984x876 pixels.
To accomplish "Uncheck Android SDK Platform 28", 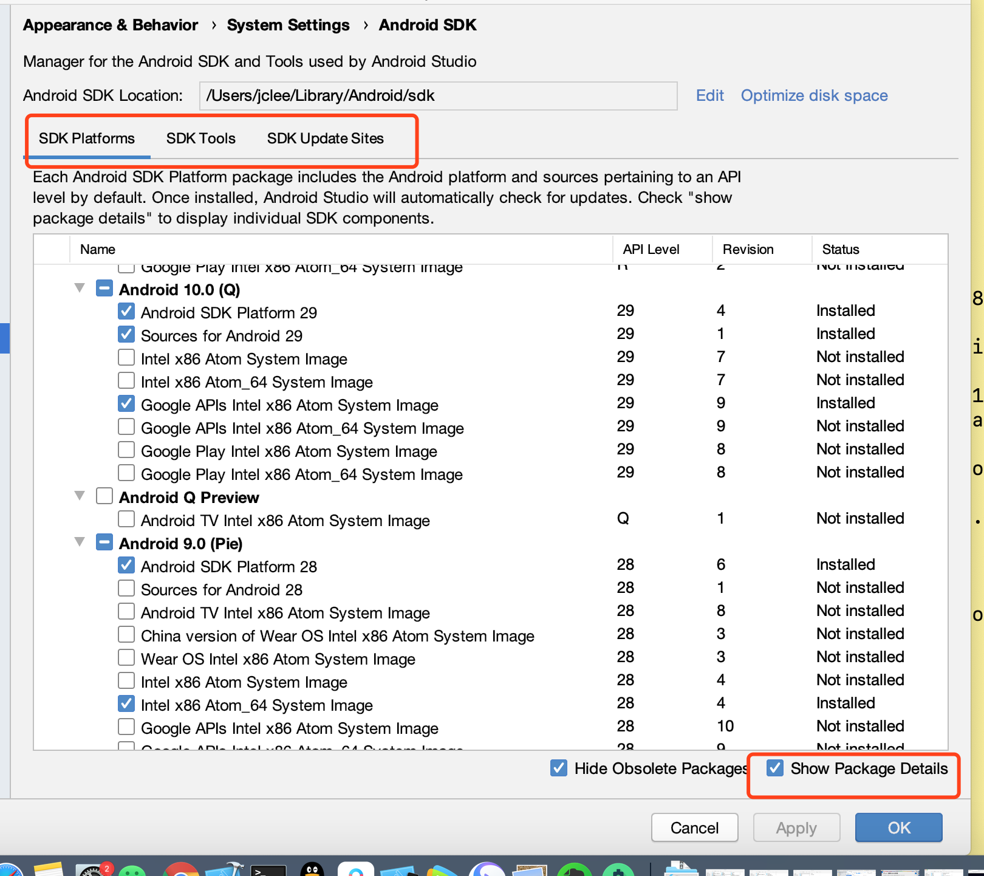I will tap(126, 566).
